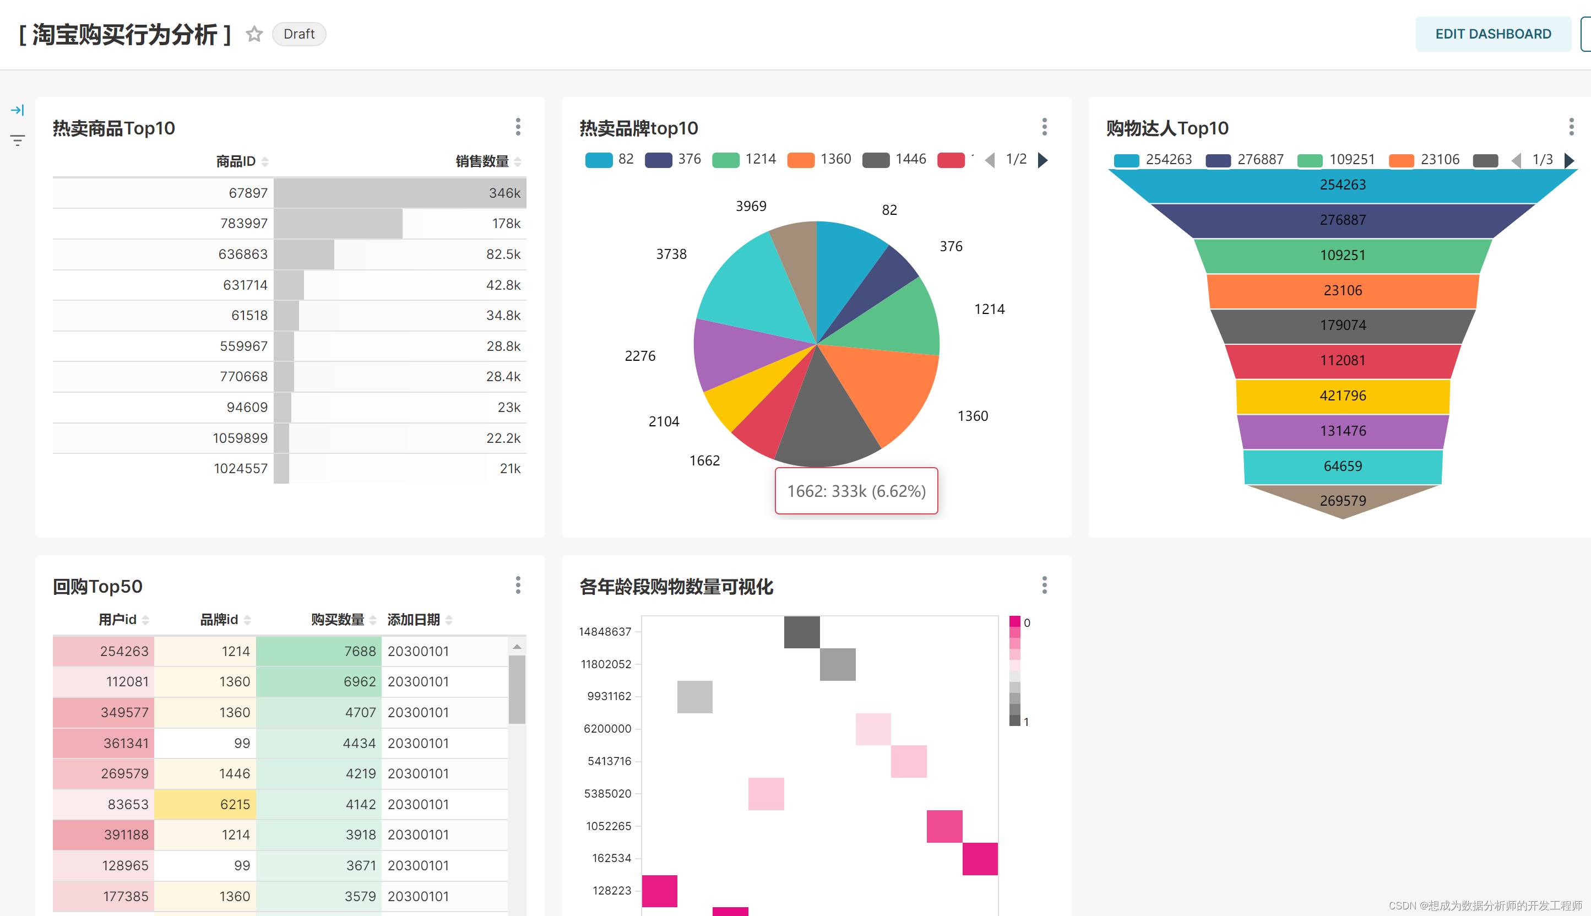Open the 购物达人Top10 chart options menu
Image resolution: width=1591 pixels, height=916 pixels.
tap(1571, 127)
